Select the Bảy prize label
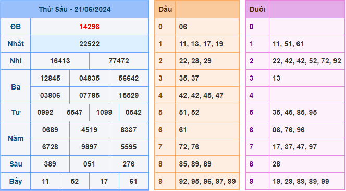 [x=16, y=181]
